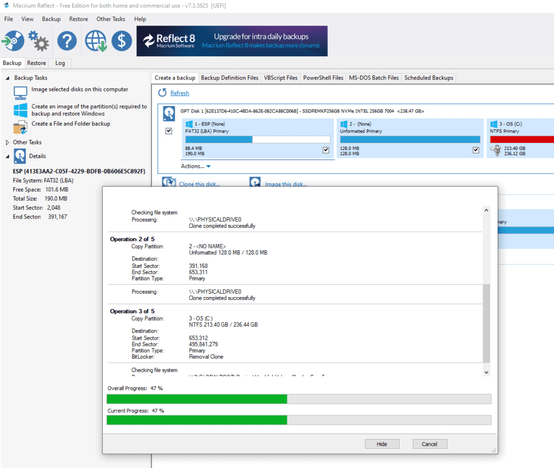Click the Clone this disk icon
The width and height of the screenshot is (554, 468).
point(169,182)
